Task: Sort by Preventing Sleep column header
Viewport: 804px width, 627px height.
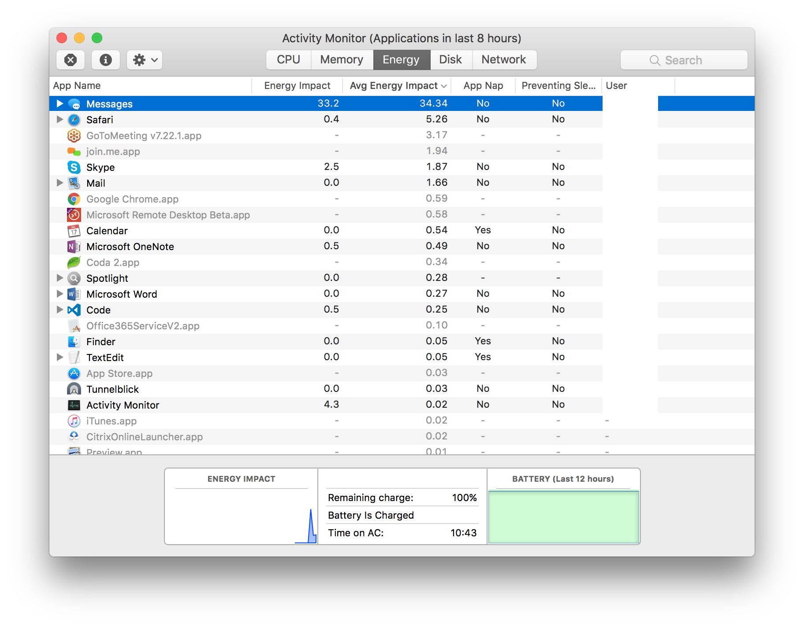Action: (x=558, y=86)
